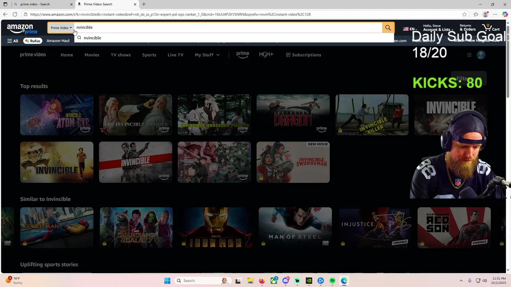
Task: Open the Invincible Atom Eve thumbnail
Action: tap(57, 115)
